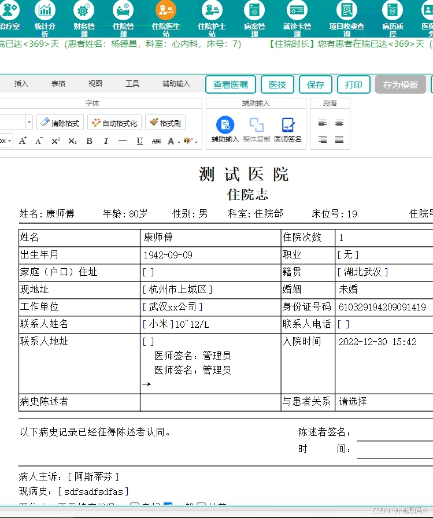Expand the font name dropdown arrow

[29, 123]
